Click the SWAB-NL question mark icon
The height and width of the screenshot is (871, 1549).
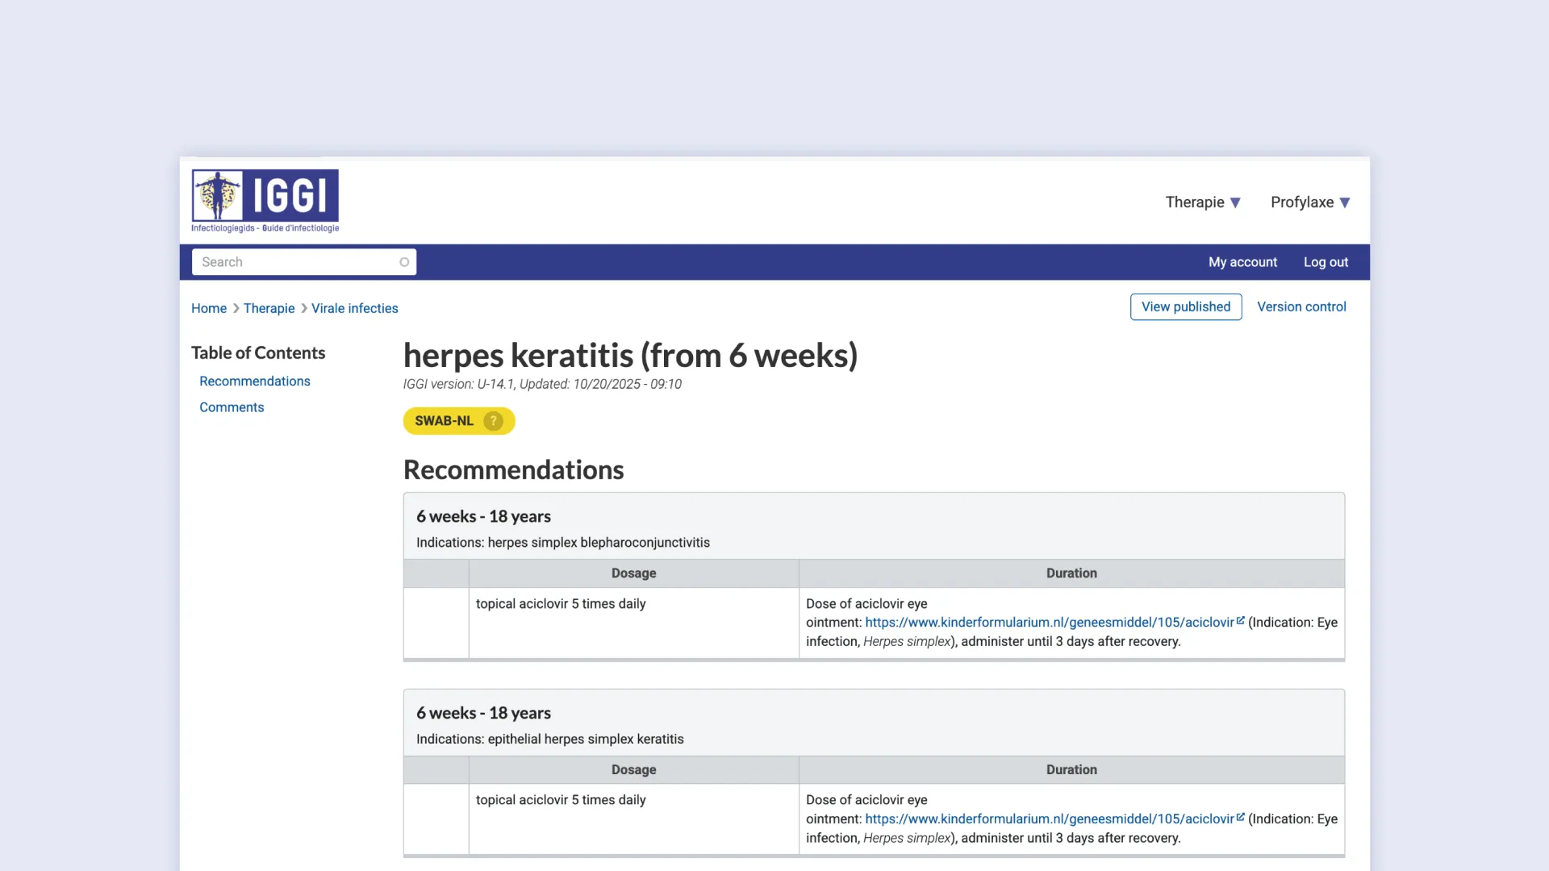(x=493, y=421)
